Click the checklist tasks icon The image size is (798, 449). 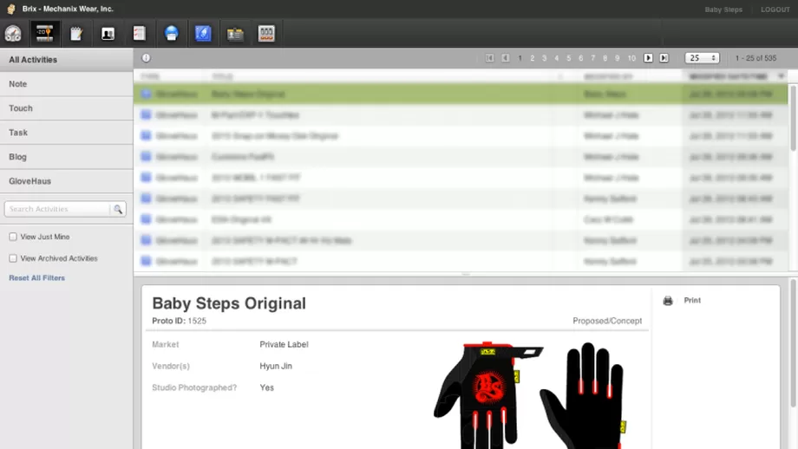tap(139, 34)
